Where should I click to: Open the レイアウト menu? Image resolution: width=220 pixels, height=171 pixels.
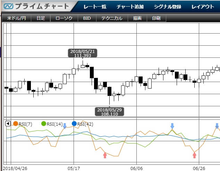click(x=203, y=7)
